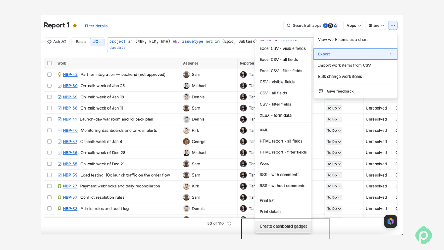Choose XLSX - form data export
Image resolution: width=444 pixels, height=250 pixels.
[283, 115]
